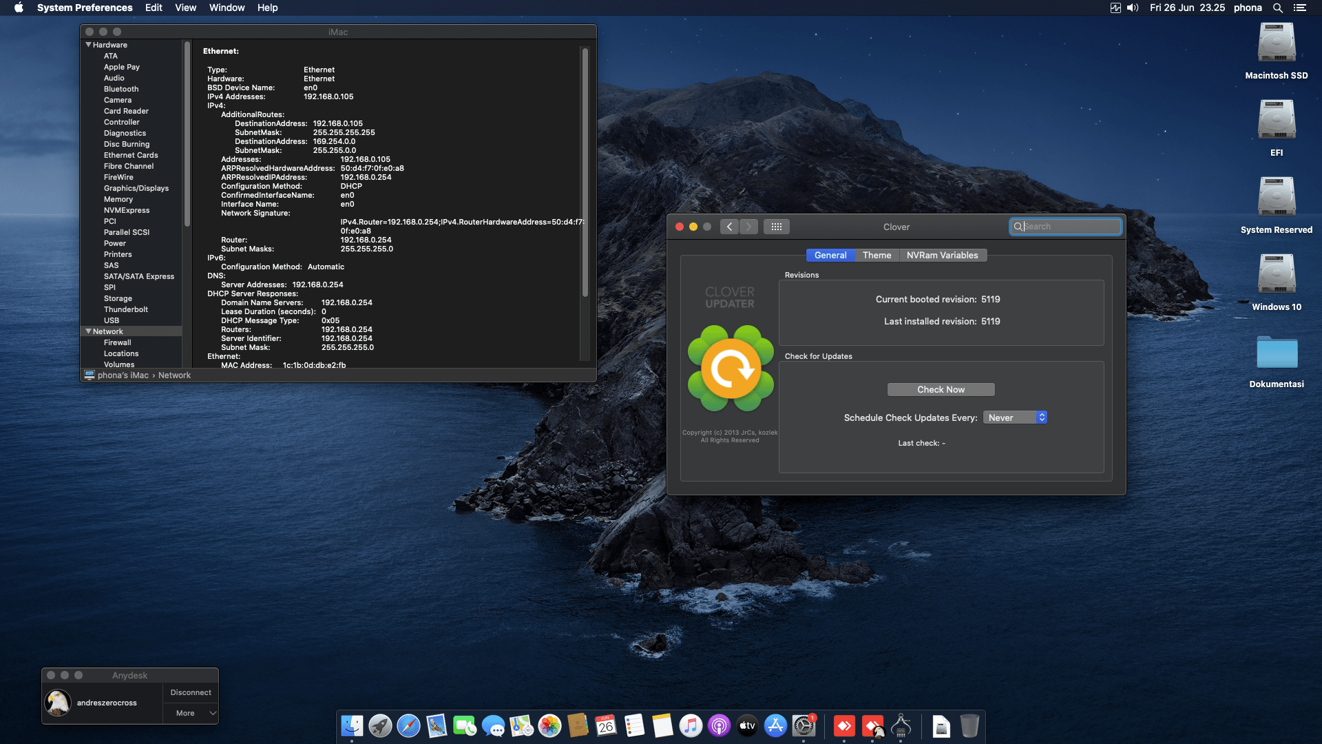Collapse Hardware section in iMac sidebar

pyautogui.click(x=88, y=45)
